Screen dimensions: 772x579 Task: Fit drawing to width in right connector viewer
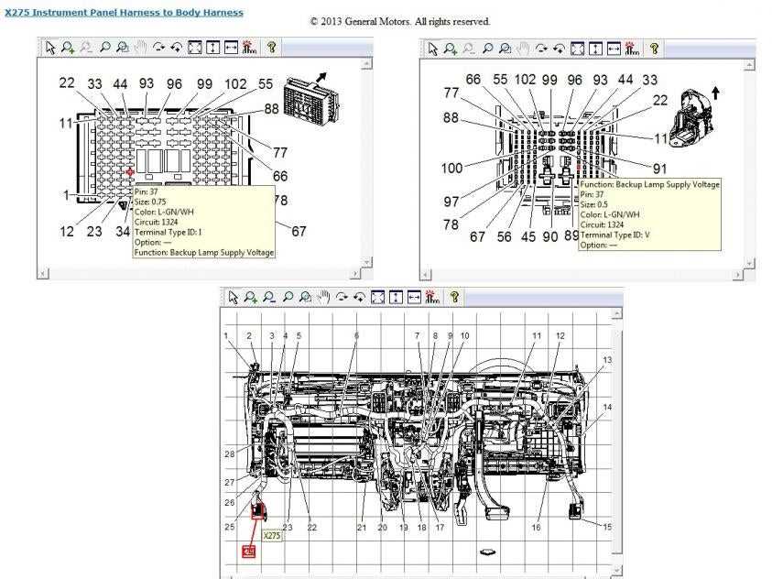coord(614,49)
